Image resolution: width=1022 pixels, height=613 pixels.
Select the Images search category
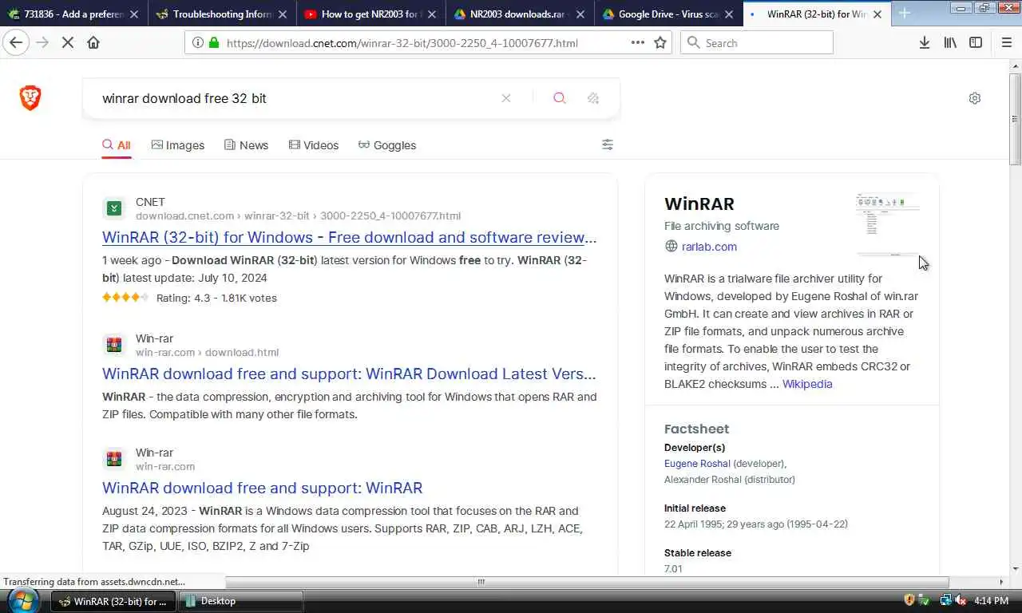(x=178, y=145)
